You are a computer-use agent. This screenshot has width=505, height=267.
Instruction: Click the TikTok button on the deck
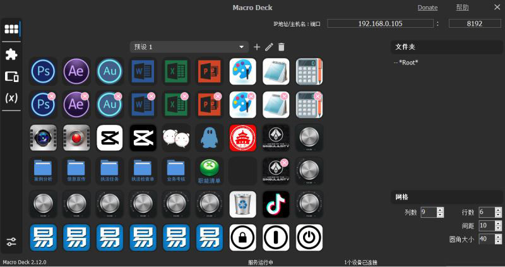pyautogui.click(x=276, y=204)
